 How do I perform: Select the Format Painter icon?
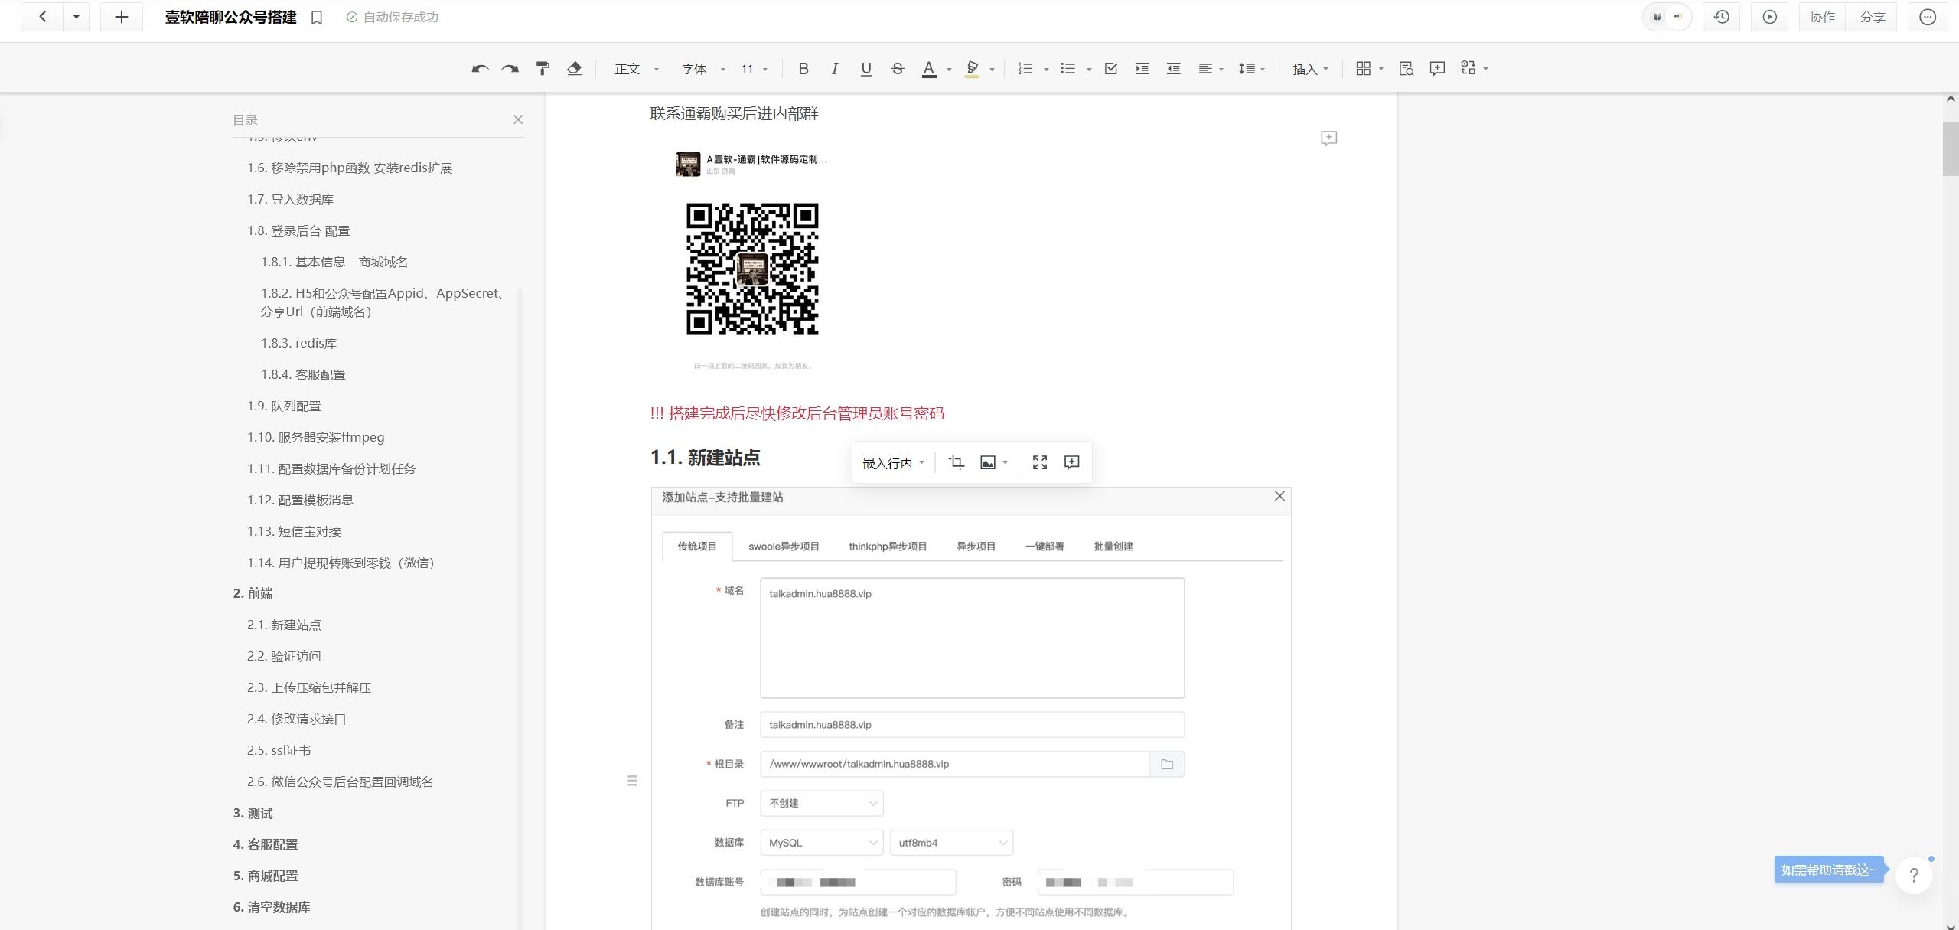543,69
